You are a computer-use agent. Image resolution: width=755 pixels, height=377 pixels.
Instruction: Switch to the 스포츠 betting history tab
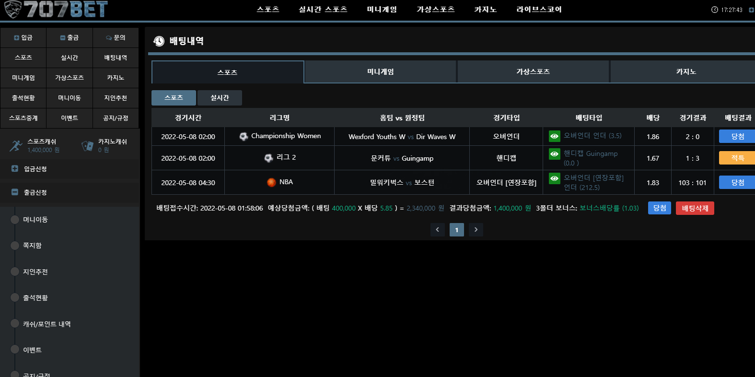pyautogui.click(x=228, y=72)
